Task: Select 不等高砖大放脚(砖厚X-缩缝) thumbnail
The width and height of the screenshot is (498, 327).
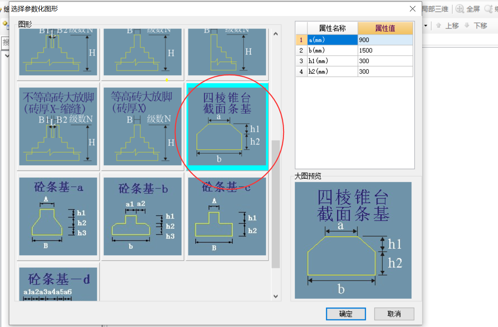Action: (x=58, y=126)
